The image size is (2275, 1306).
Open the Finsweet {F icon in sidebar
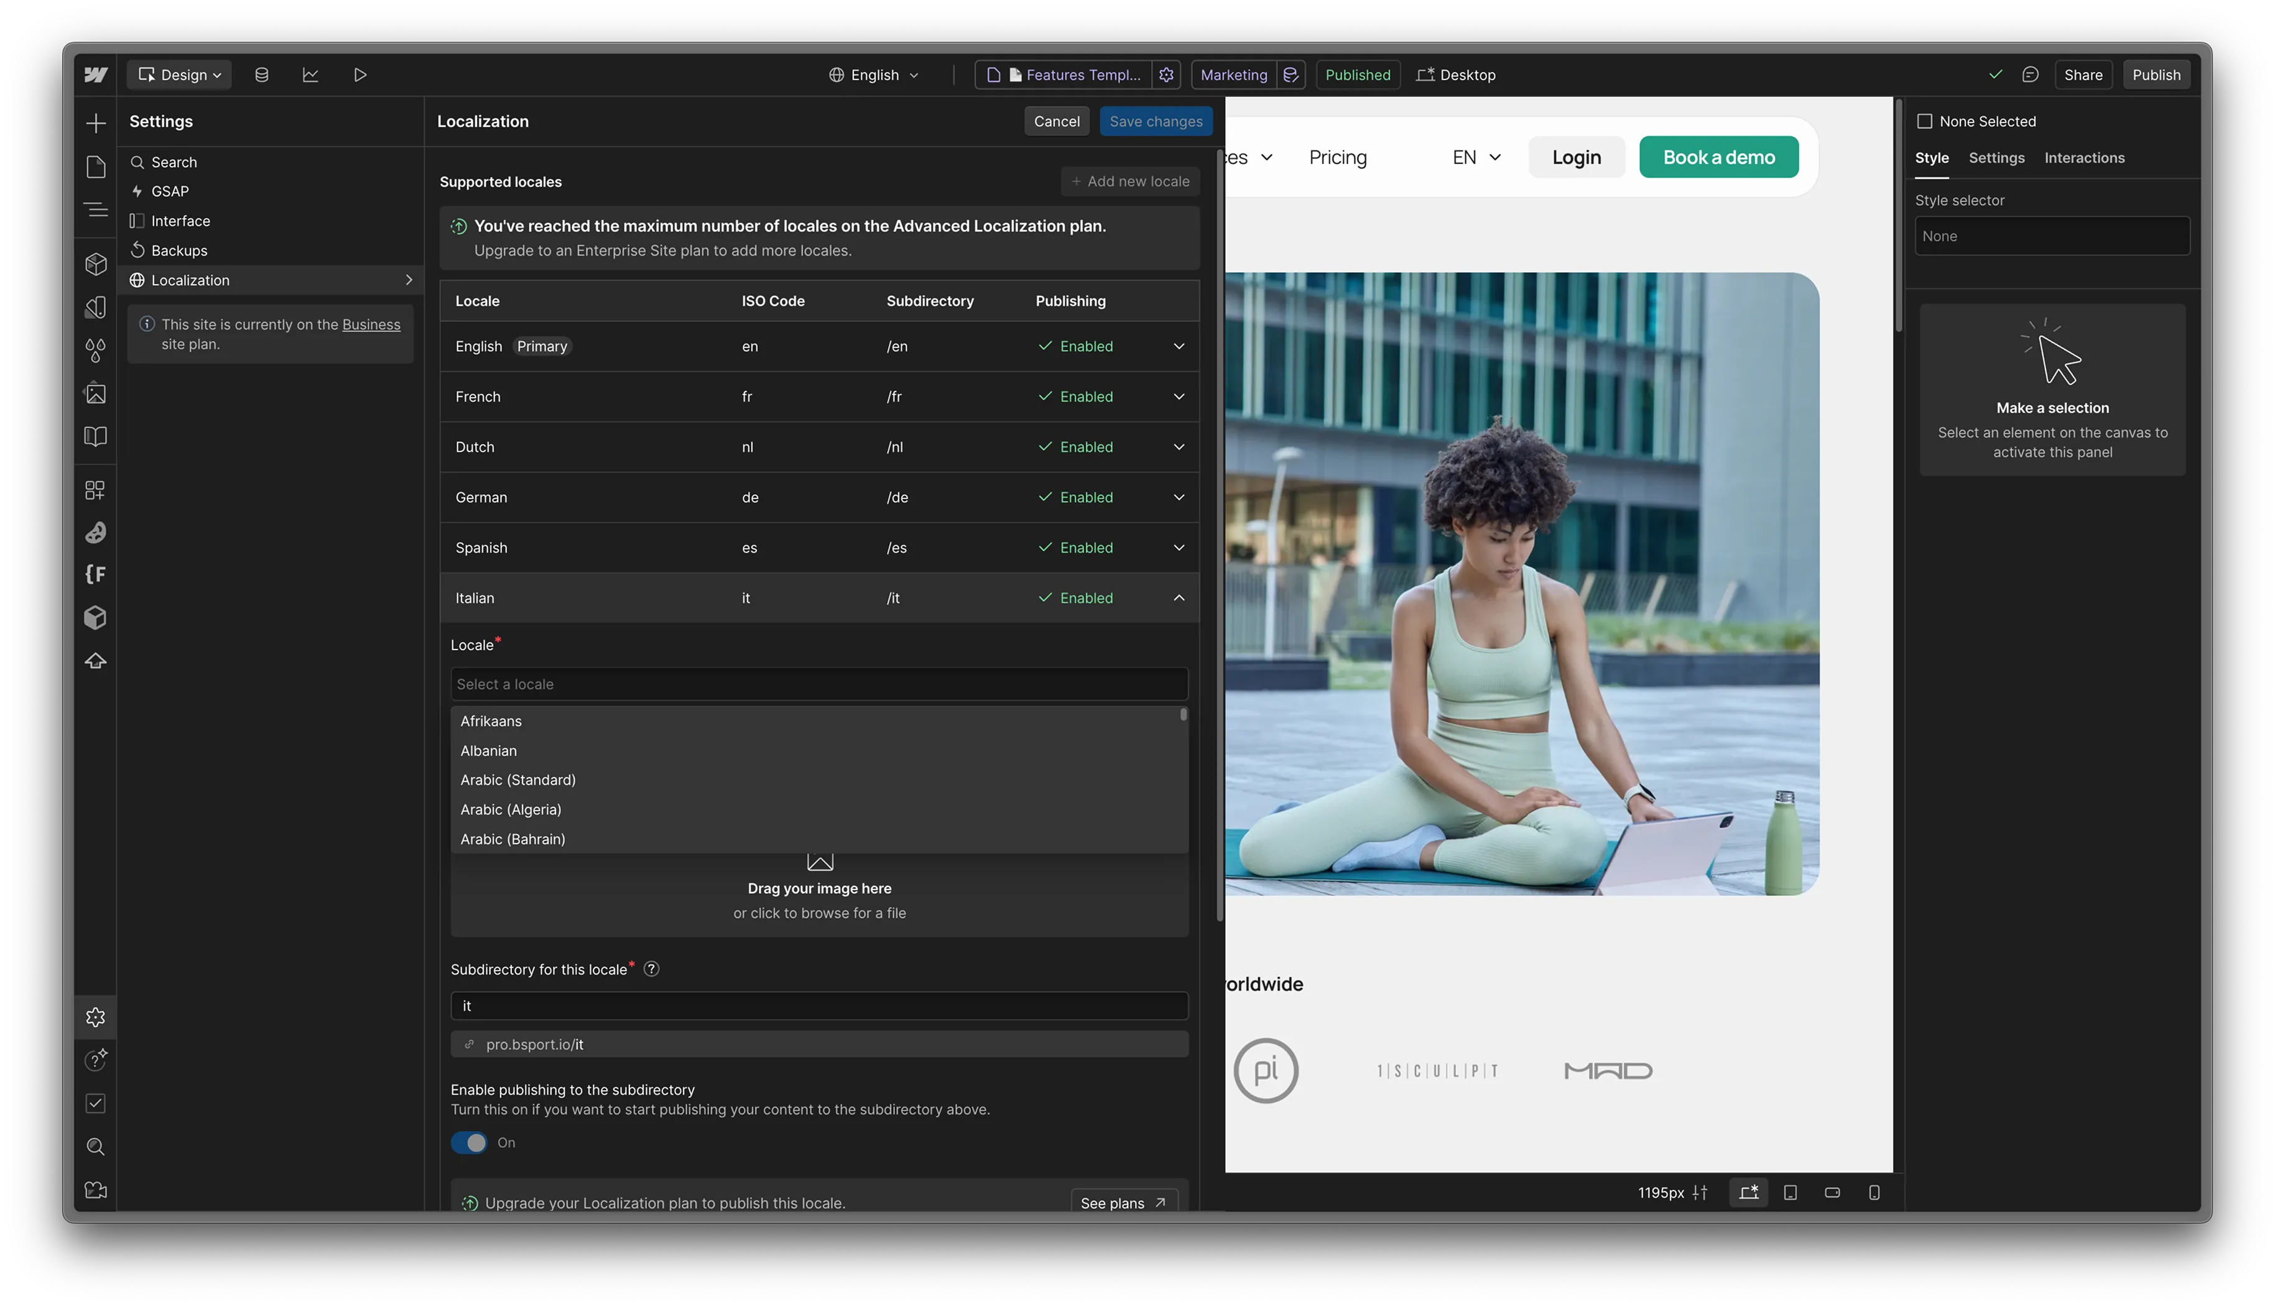95,574
